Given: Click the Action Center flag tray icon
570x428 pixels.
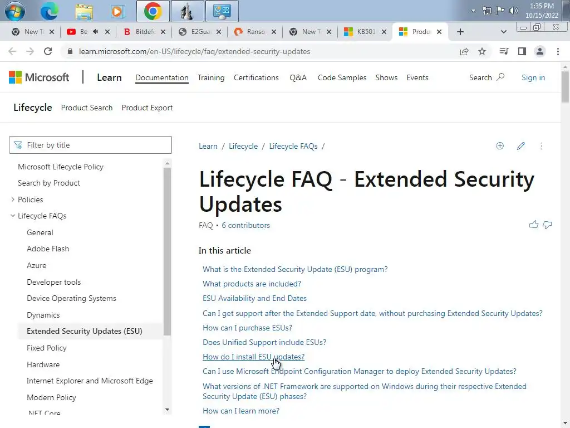Looking at the screenshot, I should [500, 11].
